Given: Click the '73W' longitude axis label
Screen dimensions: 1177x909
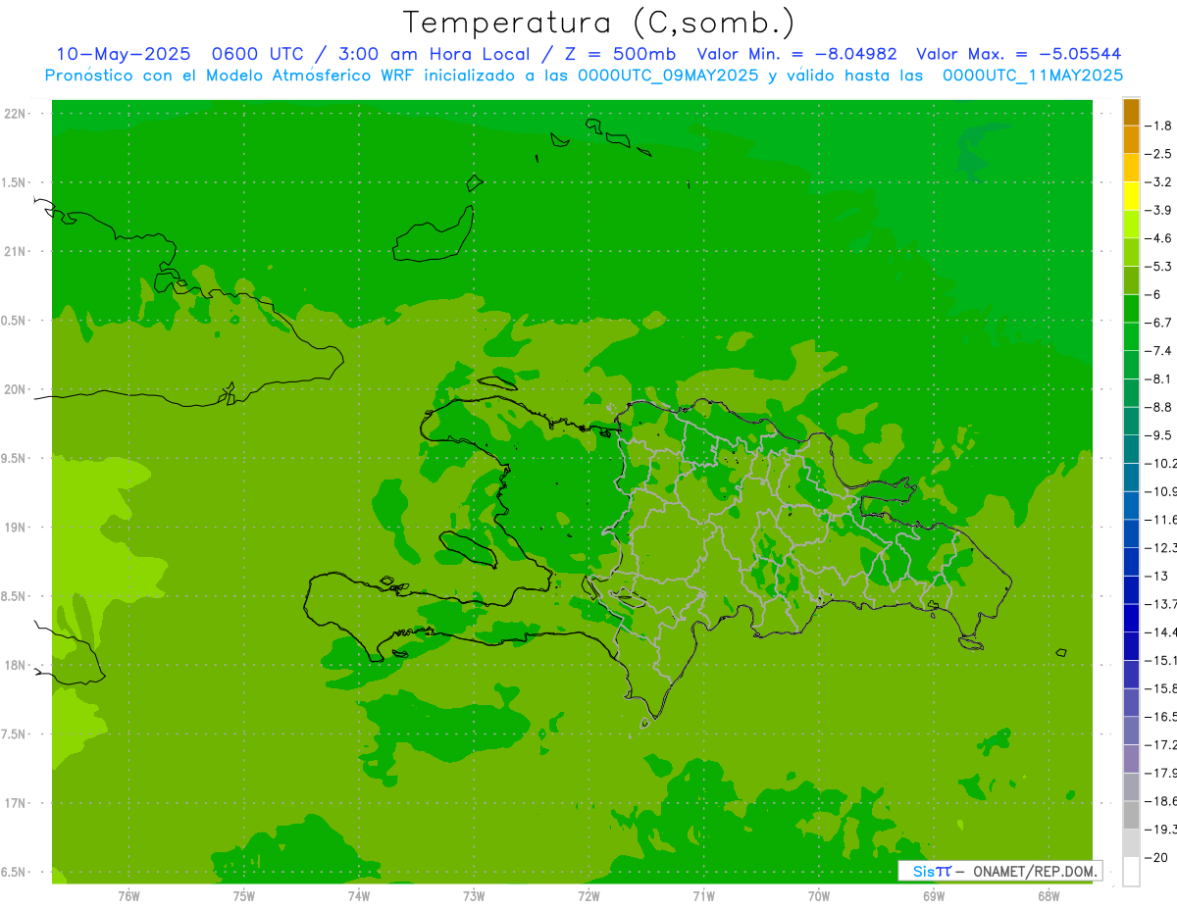Looking at the screenshot, I should point(474,895).
